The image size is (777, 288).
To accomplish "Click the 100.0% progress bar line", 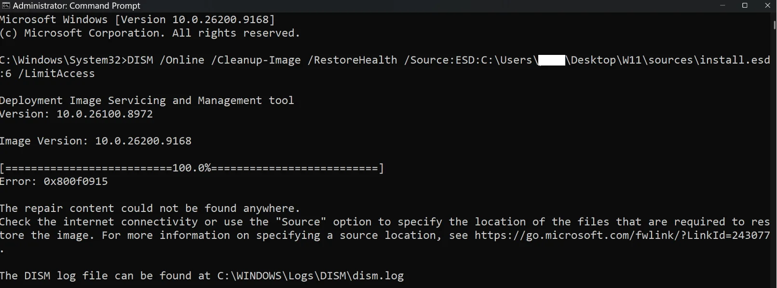I will pos(192,168).
